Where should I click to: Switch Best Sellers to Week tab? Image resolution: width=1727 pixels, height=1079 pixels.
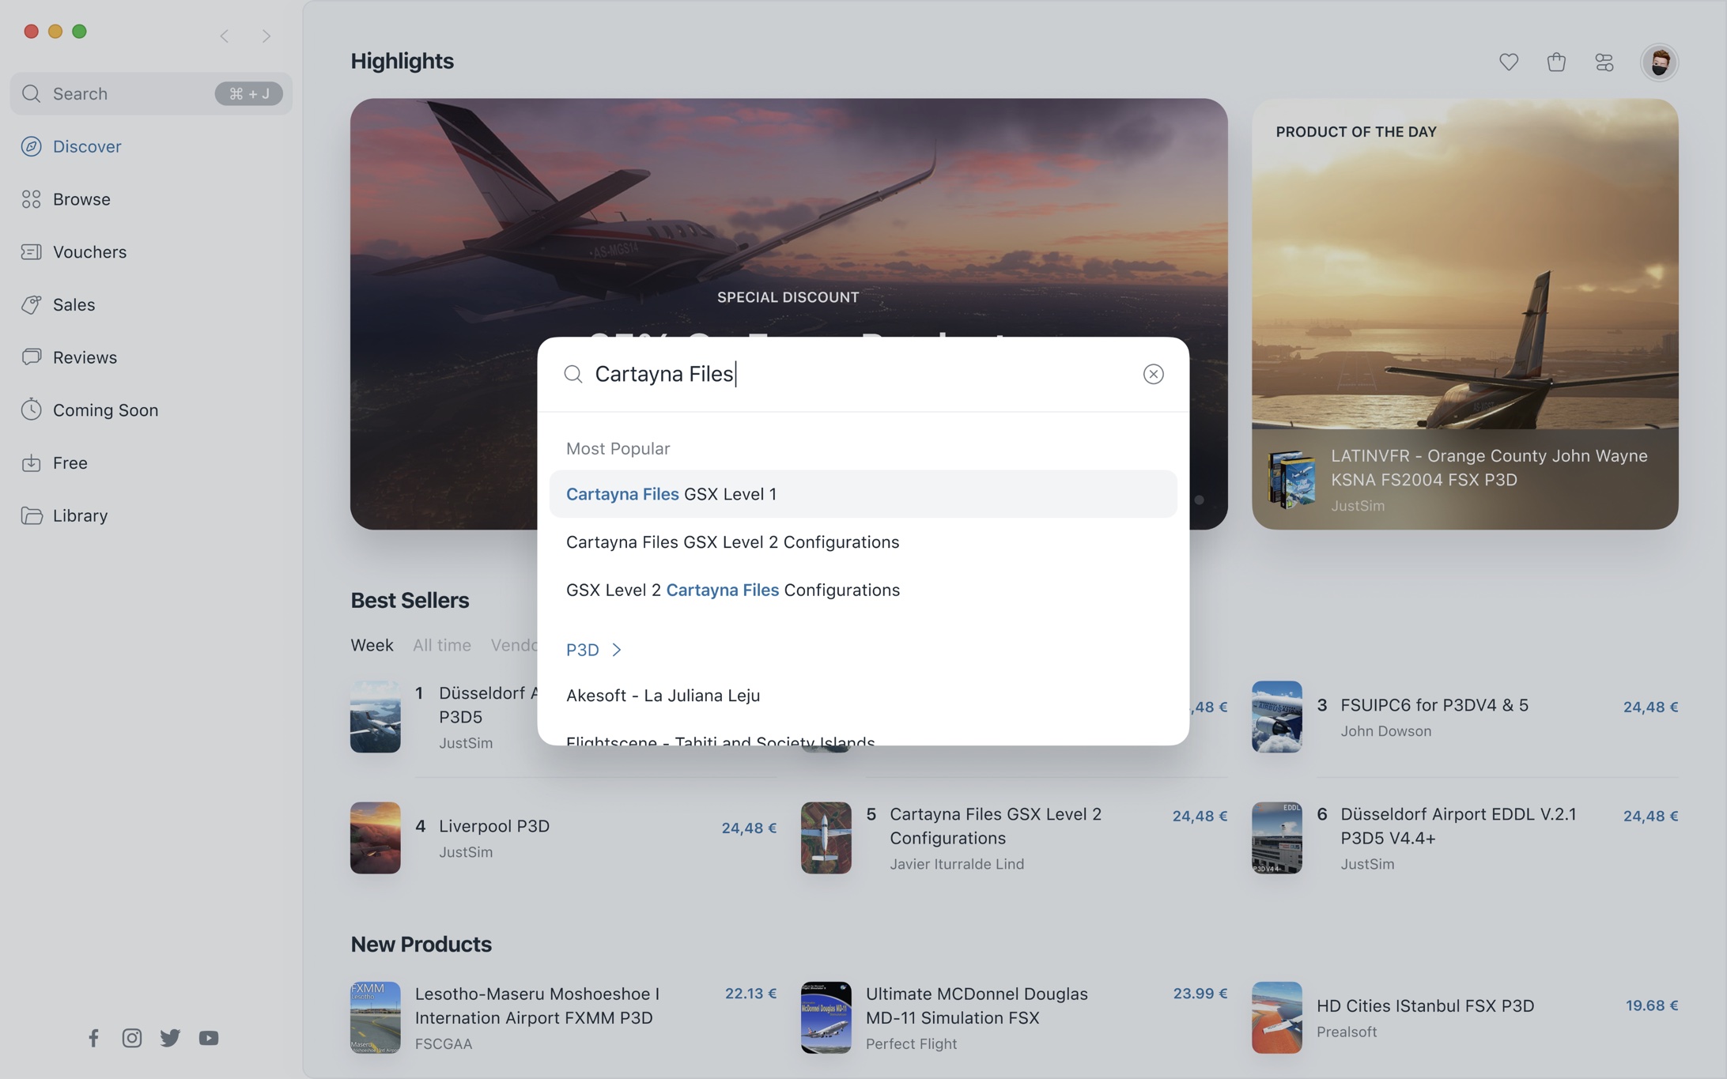372,645
